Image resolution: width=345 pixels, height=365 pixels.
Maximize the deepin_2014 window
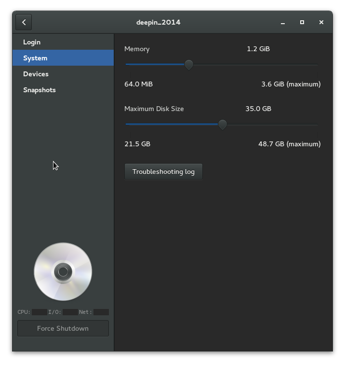302,22
